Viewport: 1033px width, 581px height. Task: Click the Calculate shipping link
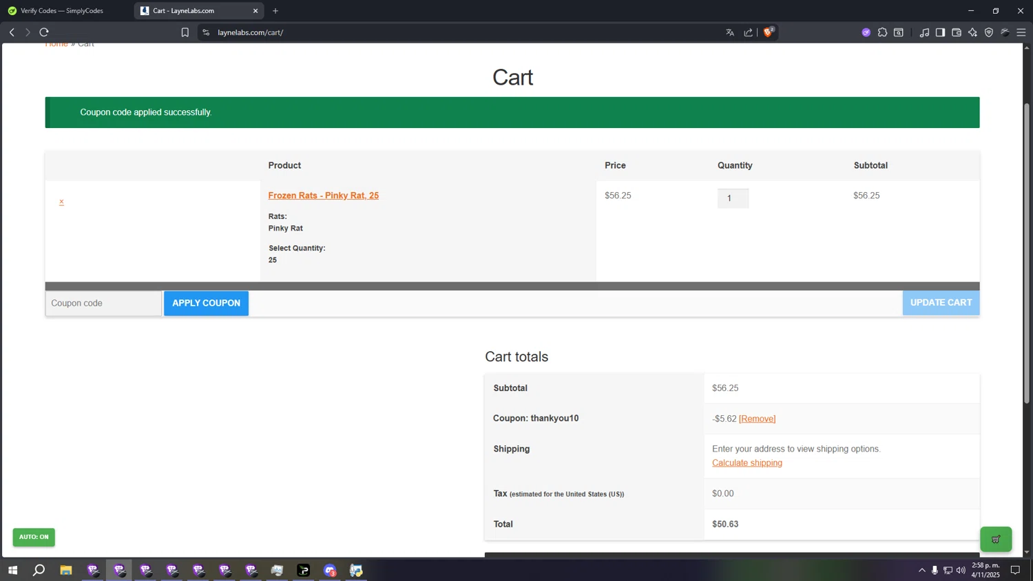coord(747,463)
